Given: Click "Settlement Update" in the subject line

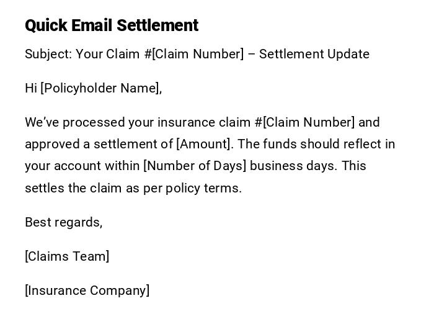Looking at the screenshot, I should click(314, 54).
